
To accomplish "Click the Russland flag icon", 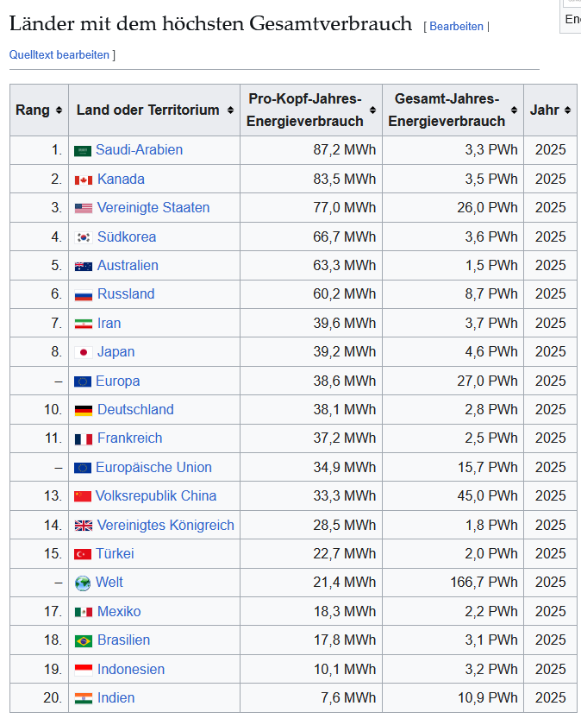I will [x=84, y=295].
